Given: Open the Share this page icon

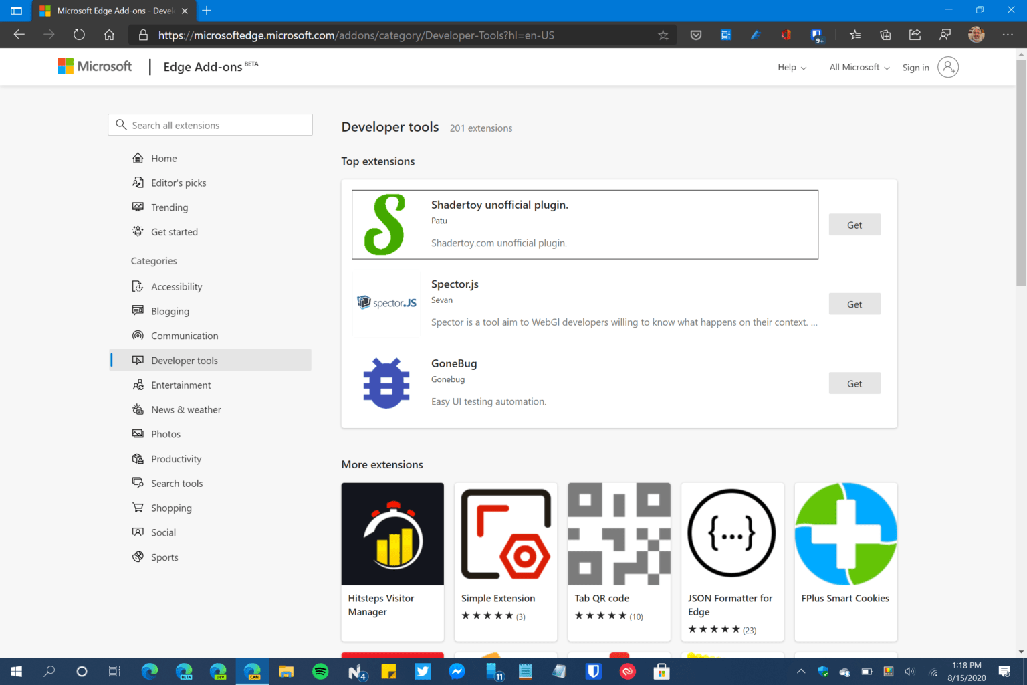Looking at the screenshot, I should coord(915,35).
